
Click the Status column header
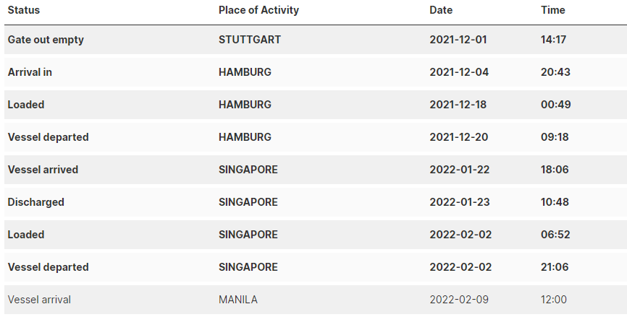[x=24, y=10]
